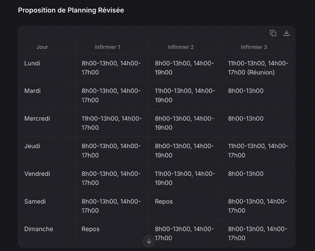This screenshot has height=251, width=315.
Task: Click the copy table icon
Action: [273, 33]
